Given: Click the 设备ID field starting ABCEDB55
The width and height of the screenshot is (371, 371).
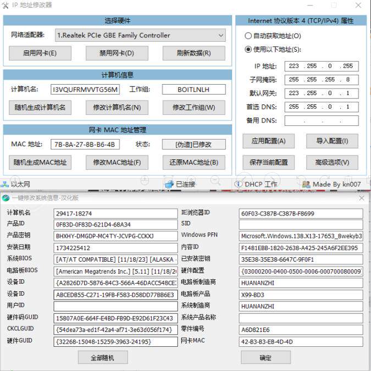Looking at the screenshot, I should [x=115, y=295].
